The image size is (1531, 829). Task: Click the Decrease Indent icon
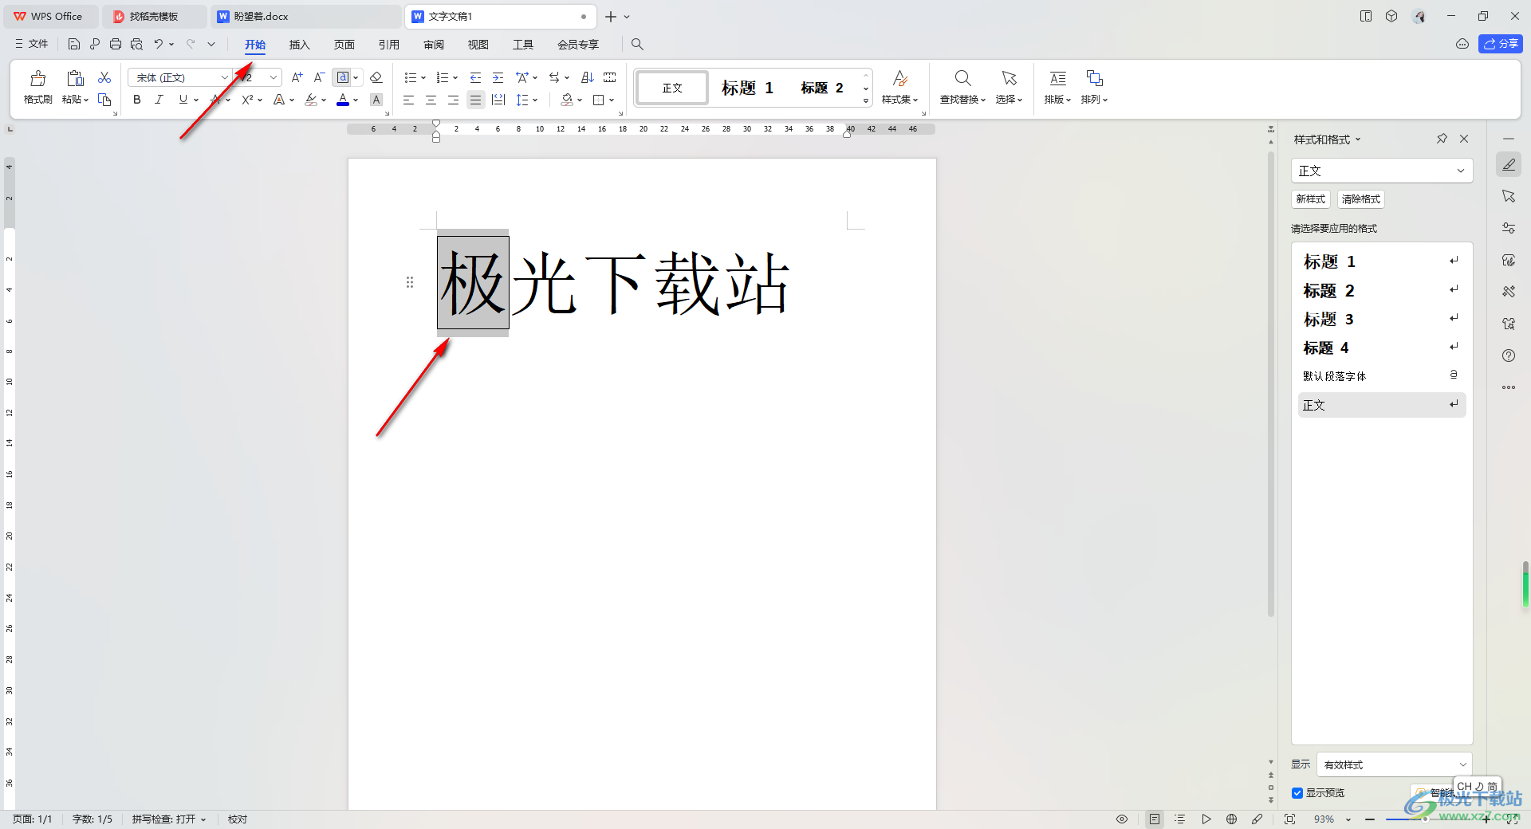tap(475, 77)
